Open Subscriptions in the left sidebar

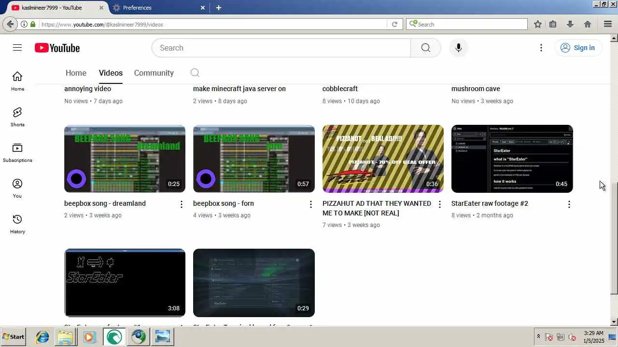(17, 153)
